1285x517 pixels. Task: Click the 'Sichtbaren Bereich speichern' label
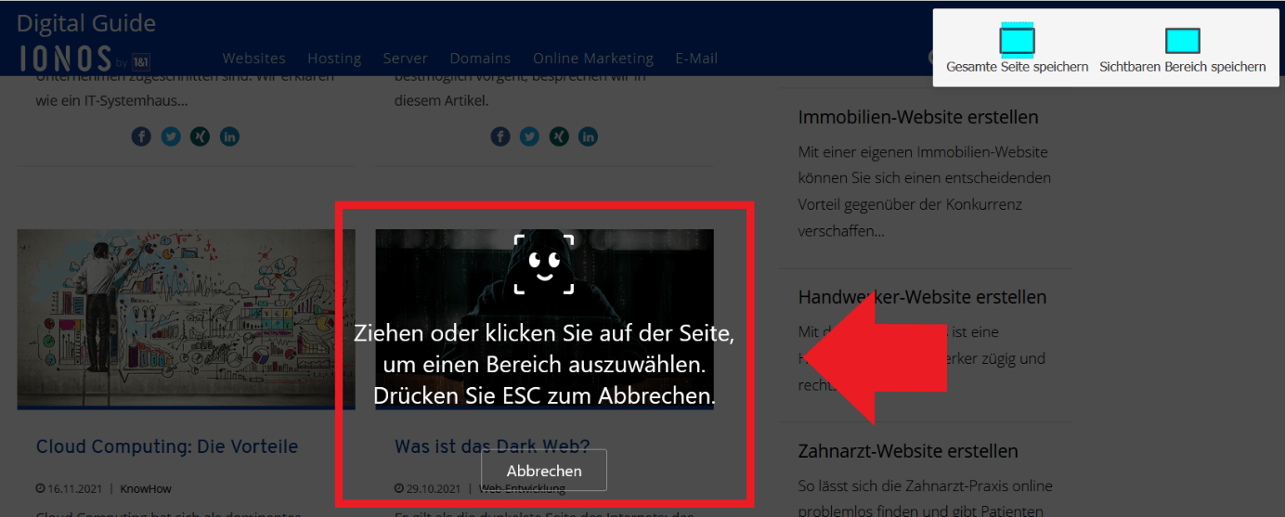(x=1183, y=67)
